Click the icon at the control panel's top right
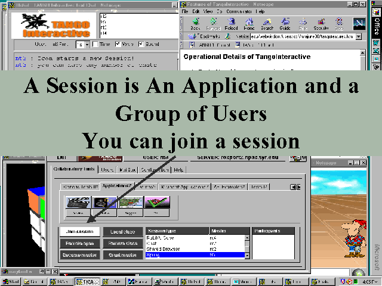 (298, 158)
